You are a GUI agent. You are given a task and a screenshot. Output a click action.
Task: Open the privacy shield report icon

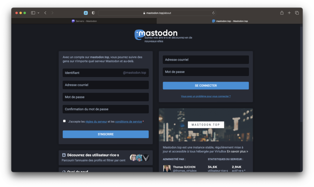(93, 13)
